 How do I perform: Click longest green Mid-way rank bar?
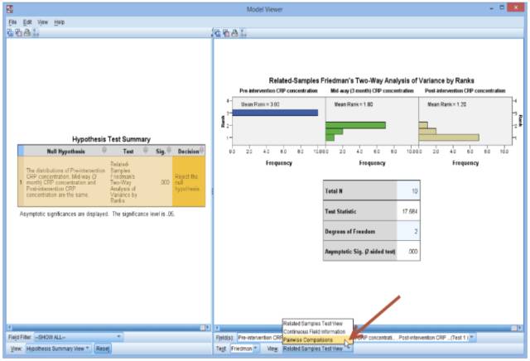tap(355, 125)
